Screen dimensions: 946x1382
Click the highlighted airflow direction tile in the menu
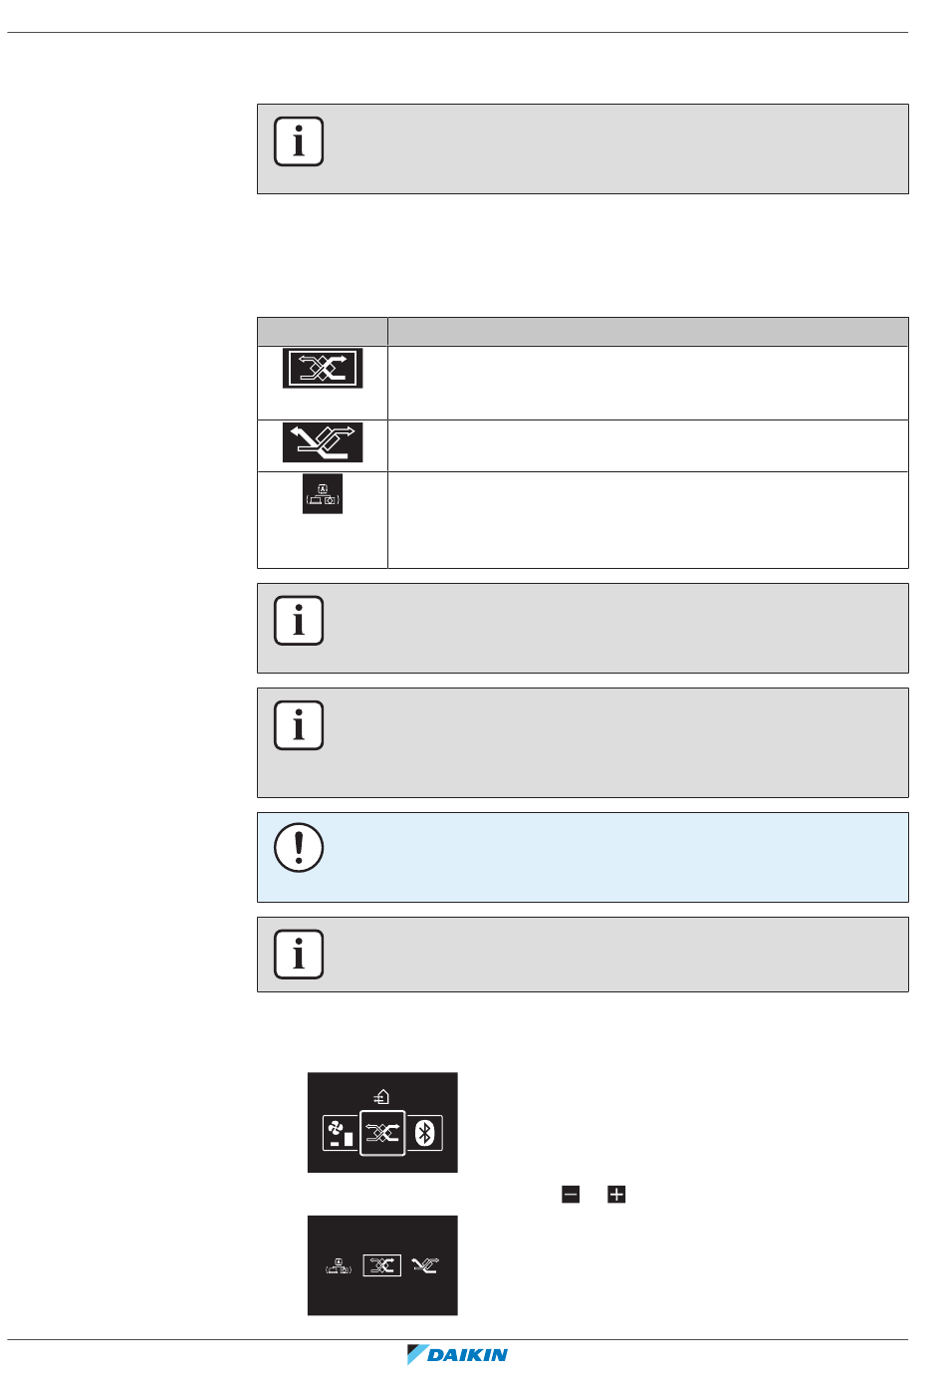(x=382, y=1133)
